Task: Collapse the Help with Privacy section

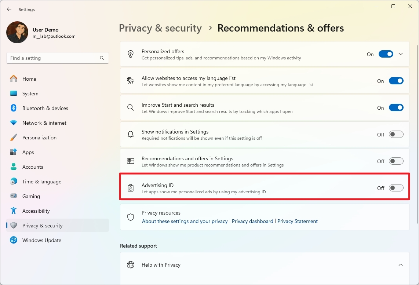Action: coord(401,264)
